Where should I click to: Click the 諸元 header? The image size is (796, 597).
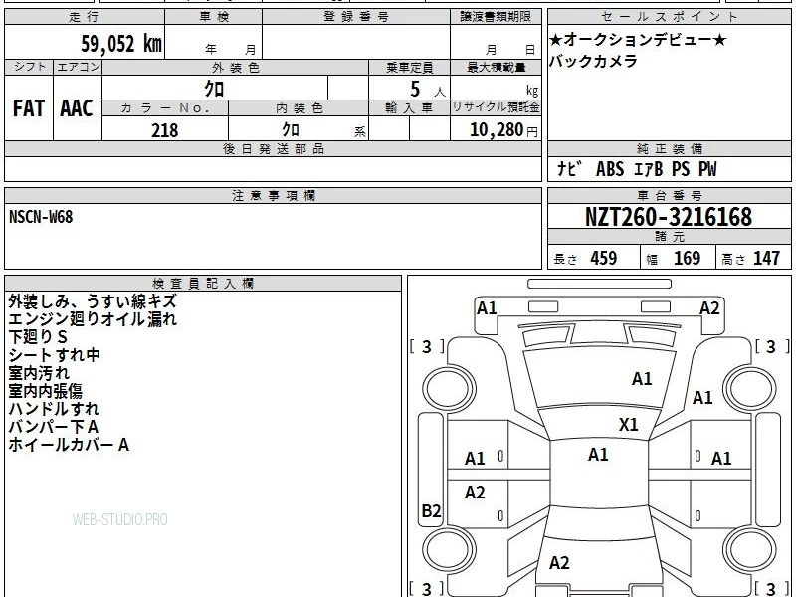click(x=669, y=236)
